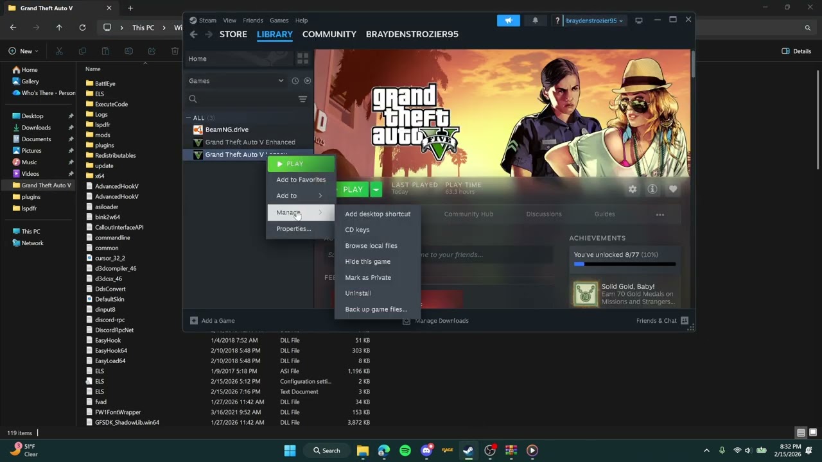822x462 pixels.
Task: Open Manage Downloads
Action: 435,321
